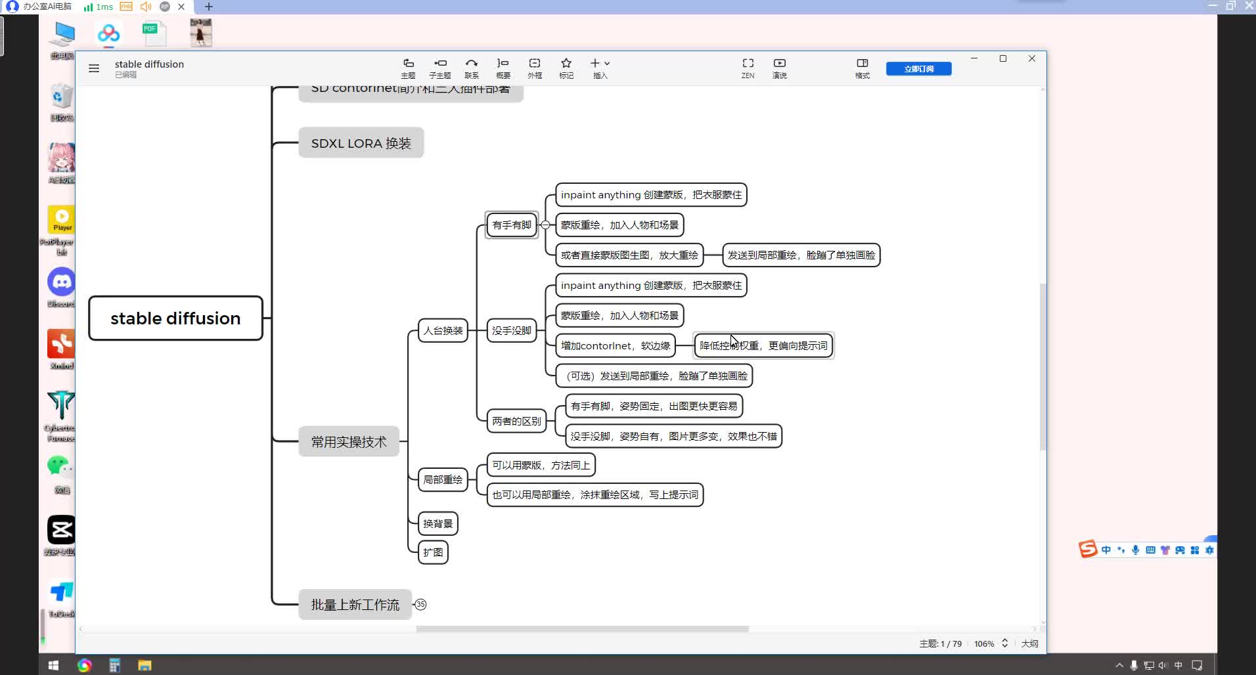This screenshot has width=1256, height=675.
Task: Collapse the 有手有脚 branch toggle
Action: [545, 225]
